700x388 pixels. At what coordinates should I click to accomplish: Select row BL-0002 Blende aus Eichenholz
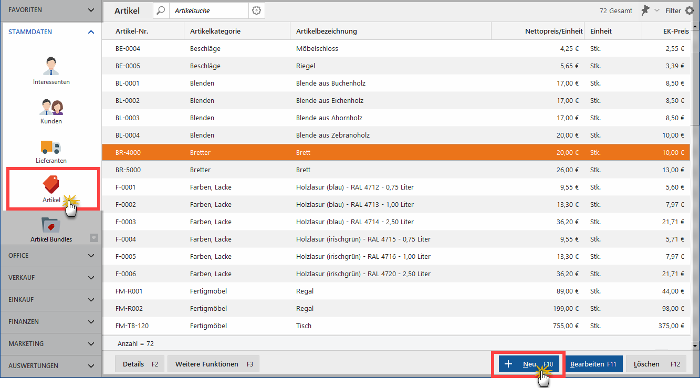[396, 101]
